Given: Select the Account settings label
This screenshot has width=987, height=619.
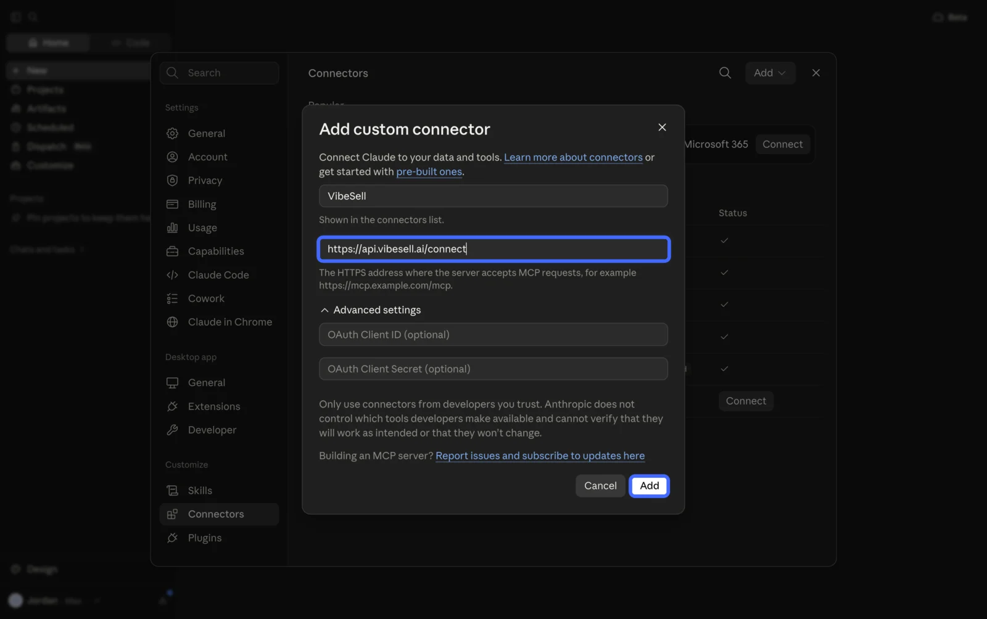Looking at the screenshot, I should click(x=207, y=157).
